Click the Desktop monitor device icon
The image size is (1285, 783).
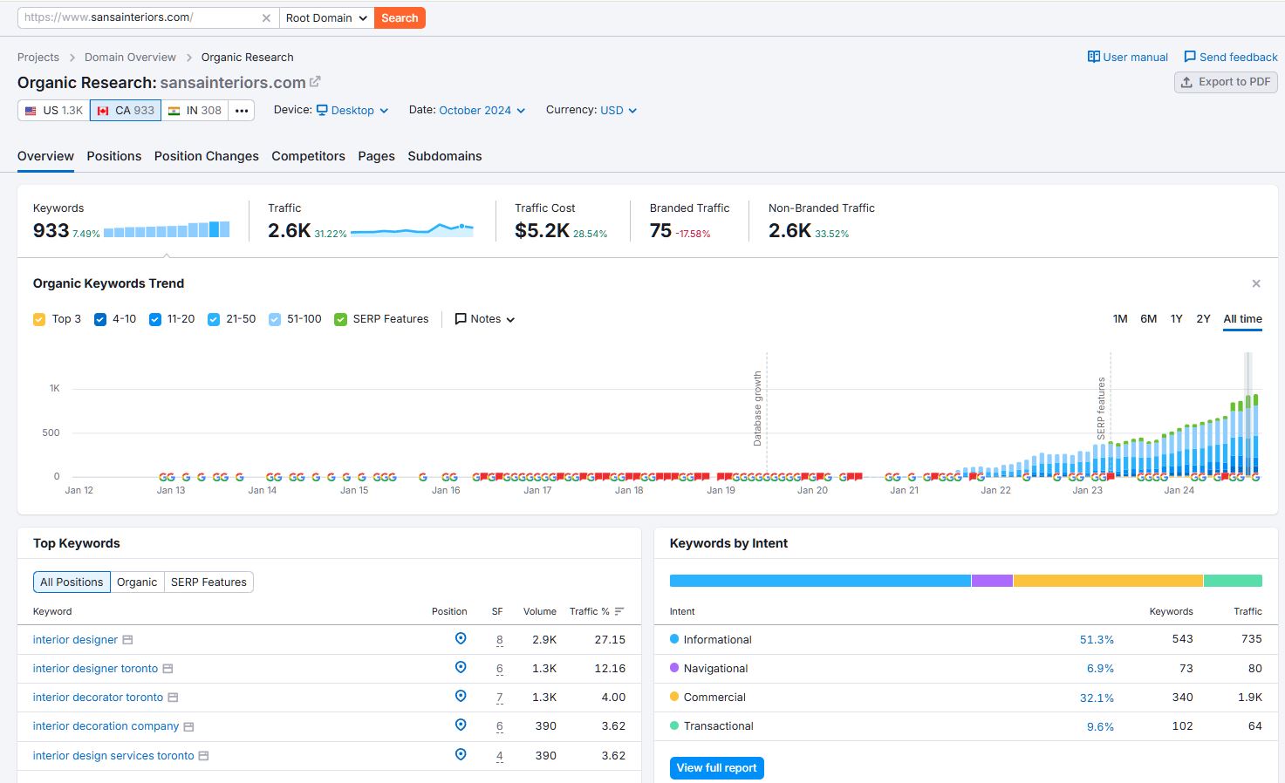coord(322,110)
